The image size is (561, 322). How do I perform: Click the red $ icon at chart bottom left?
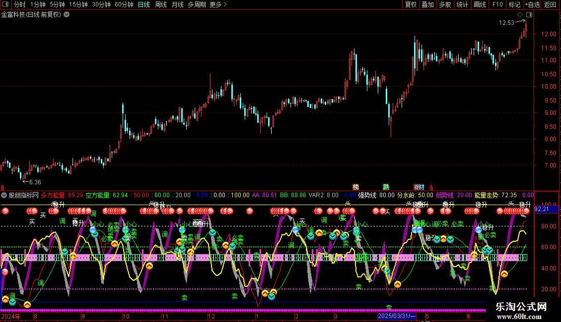coord(2,188)
